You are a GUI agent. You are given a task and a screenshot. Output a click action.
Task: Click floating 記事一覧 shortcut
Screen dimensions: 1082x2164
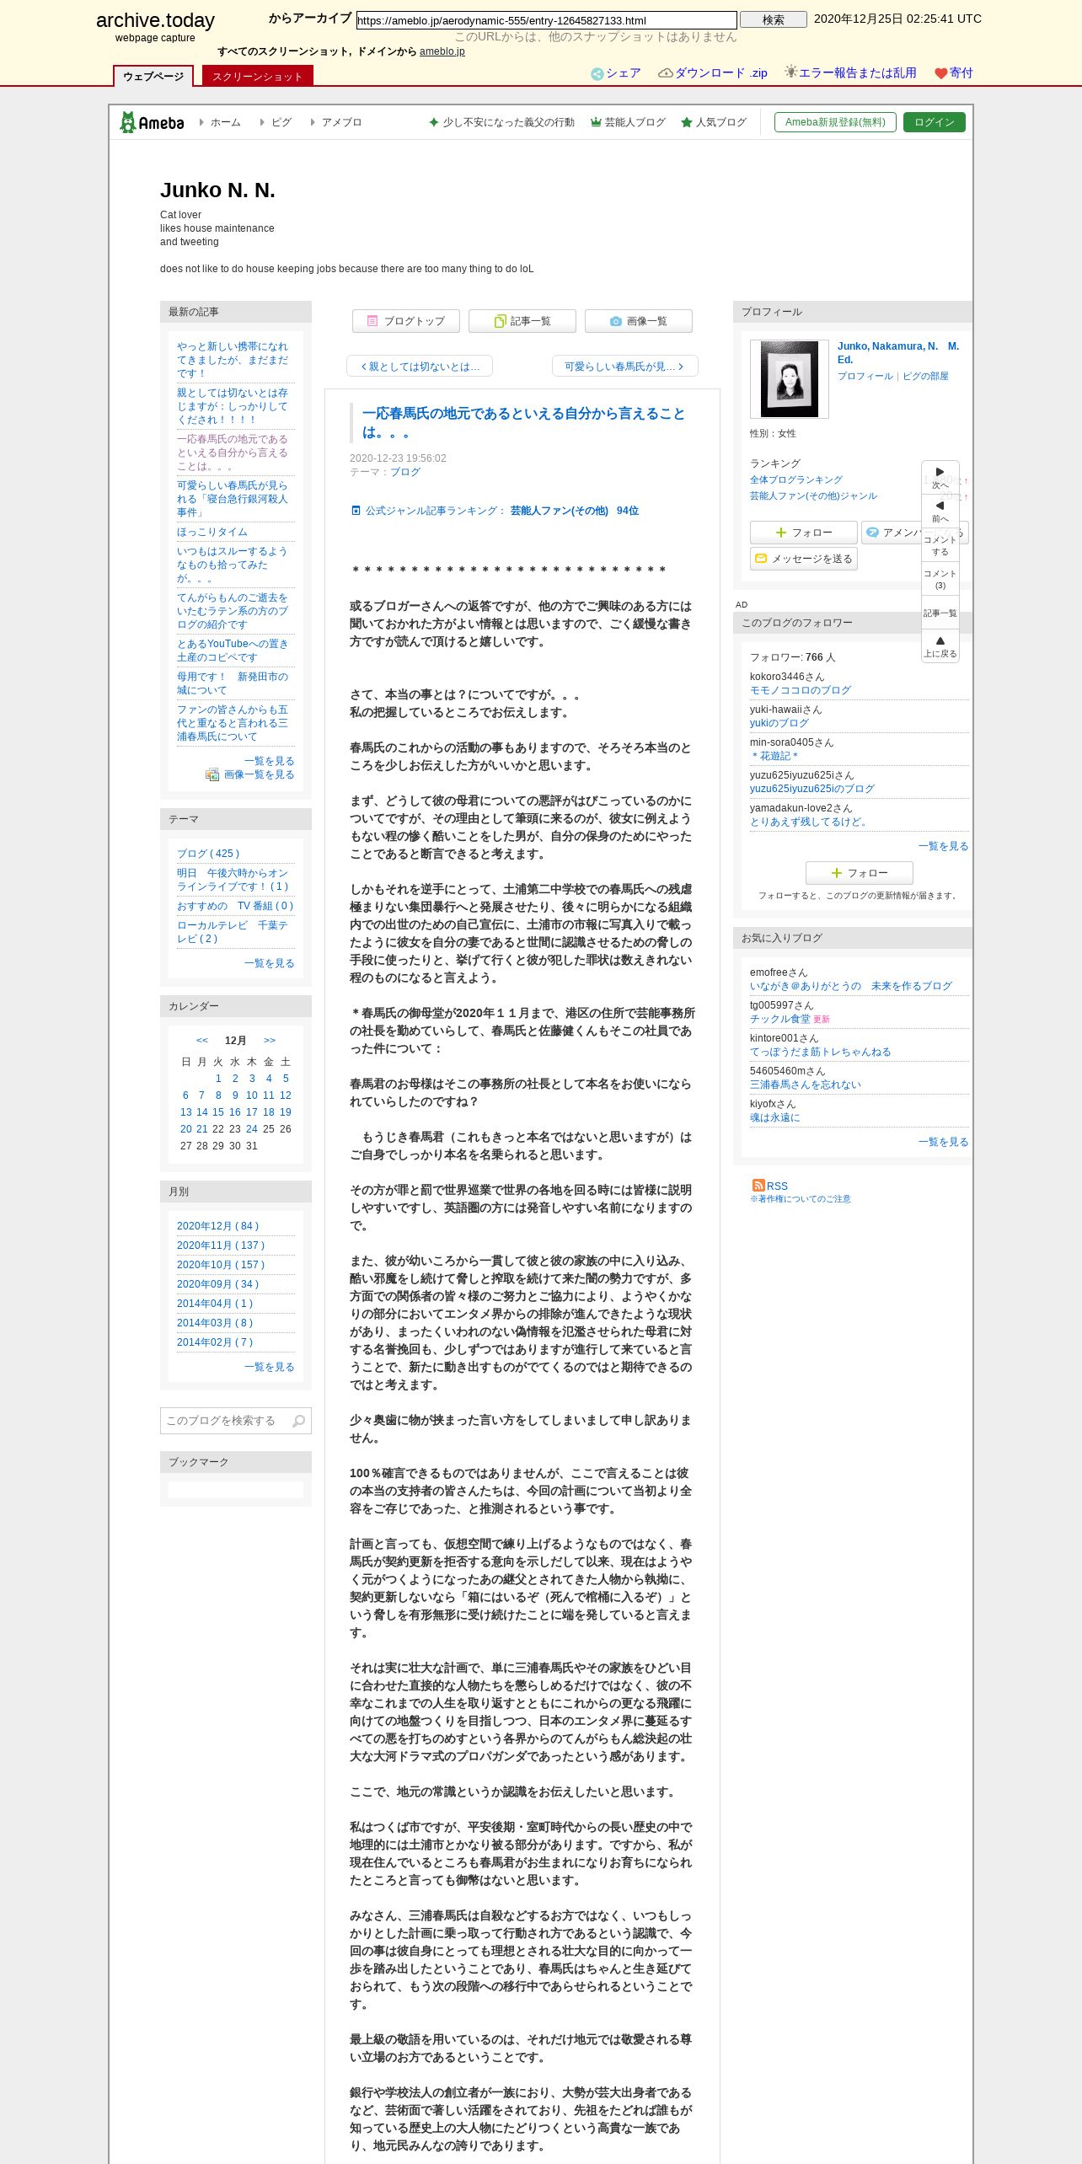[x=940, y=613]
